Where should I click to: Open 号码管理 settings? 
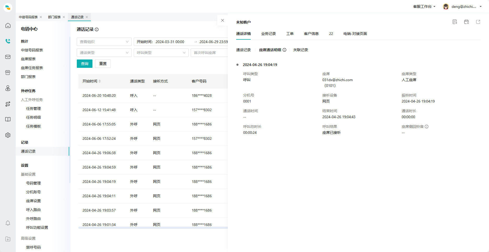point(33,183)
